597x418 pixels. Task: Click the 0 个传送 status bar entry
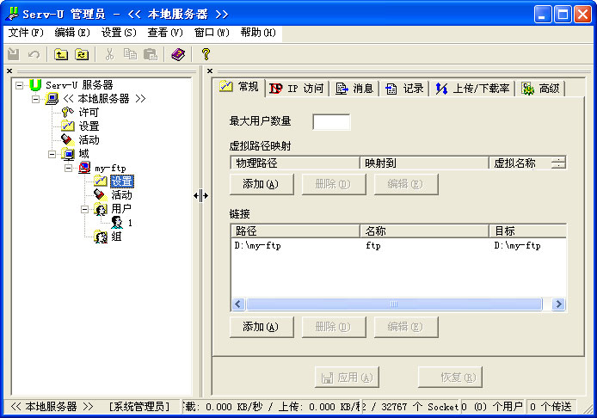pos(551,407)
